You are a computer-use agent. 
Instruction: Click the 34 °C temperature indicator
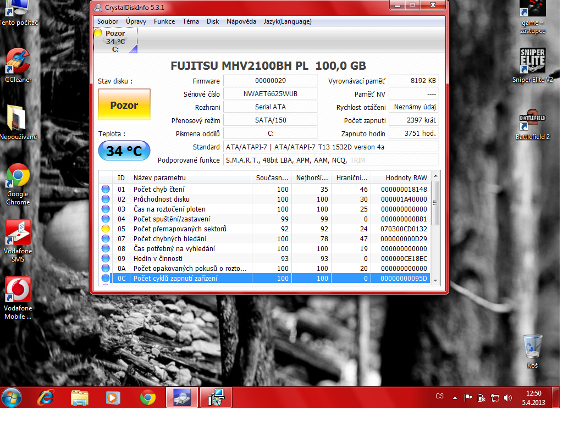(x=124, y=151)
